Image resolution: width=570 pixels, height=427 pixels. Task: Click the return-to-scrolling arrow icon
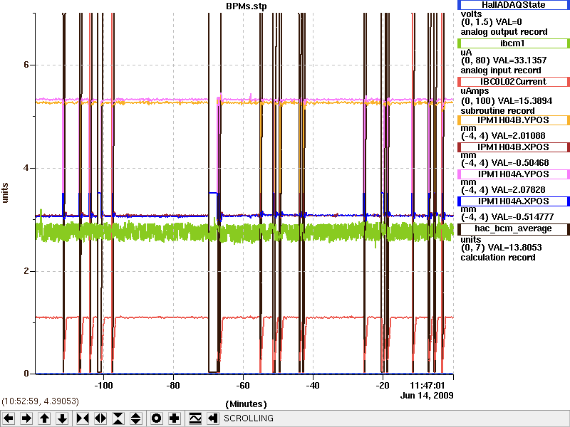212,418
